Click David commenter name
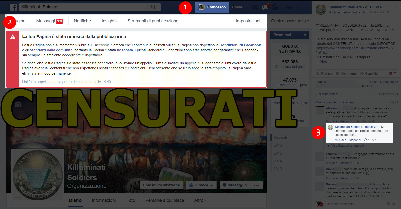 pos(330,169)
